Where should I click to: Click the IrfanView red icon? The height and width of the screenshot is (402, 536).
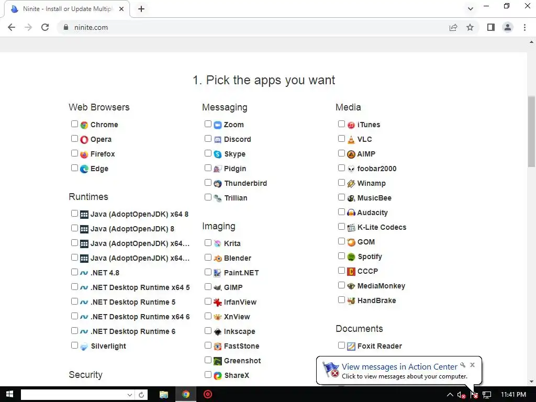point(218,302)
